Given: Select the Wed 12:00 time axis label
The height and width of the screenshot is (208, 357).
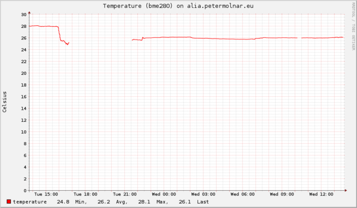Looking at the screenshot, I should tap(320, 195).
